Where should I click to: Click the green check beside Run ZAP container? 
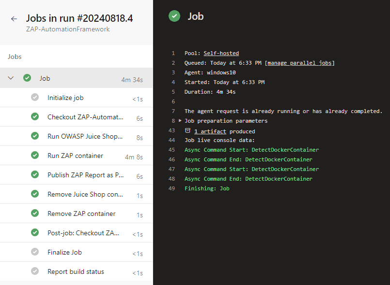(x=35, y=155)
